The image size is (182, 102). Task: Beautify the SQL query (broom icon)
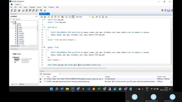[x=97, y=17]
